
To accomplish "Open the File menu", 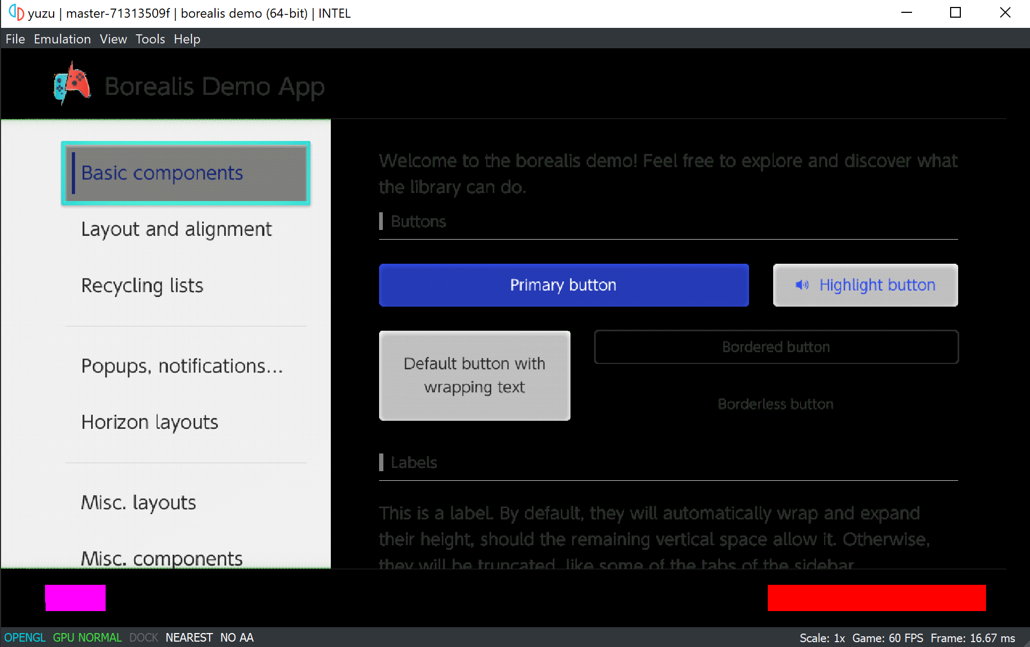I will point(15,39).
